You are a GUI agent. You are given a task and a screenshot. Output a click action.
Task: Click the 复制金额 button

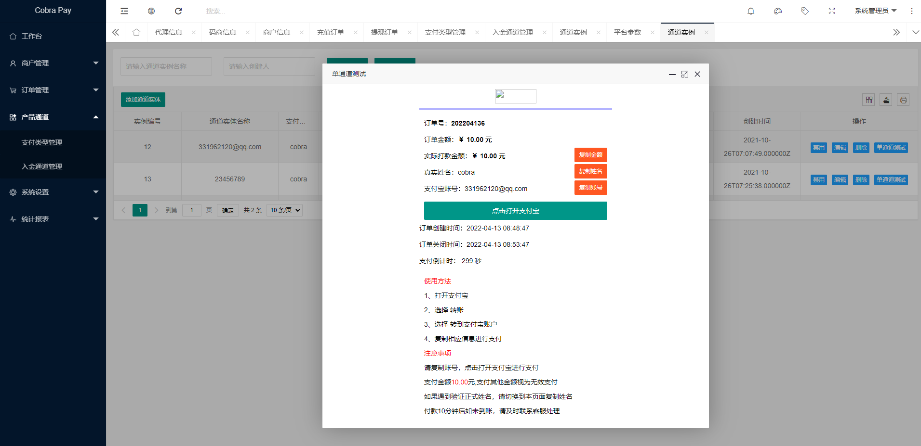click(x=590, y=154)
